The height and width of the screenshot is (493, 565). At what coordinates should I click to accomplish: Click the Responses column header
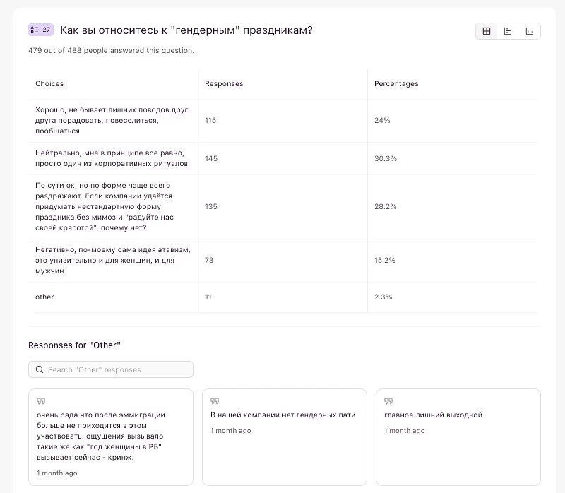224,83
